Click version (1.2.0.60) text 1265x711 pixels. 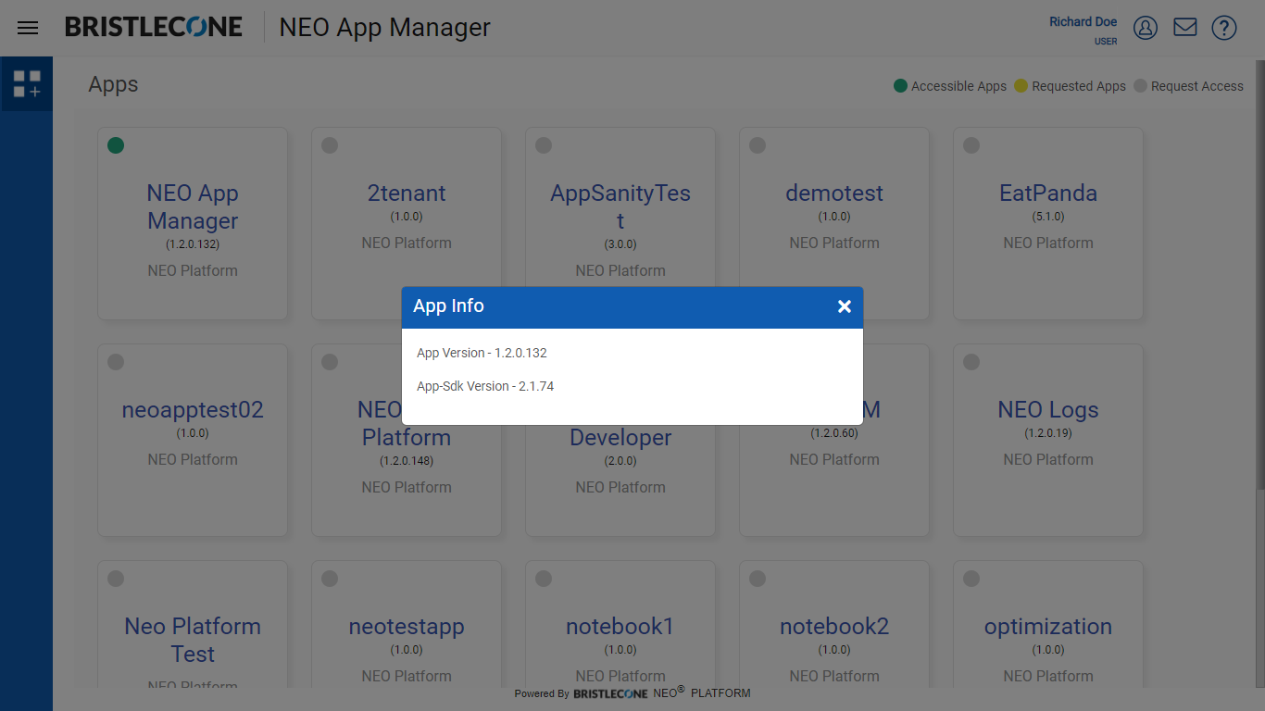(x=834, y=433)
